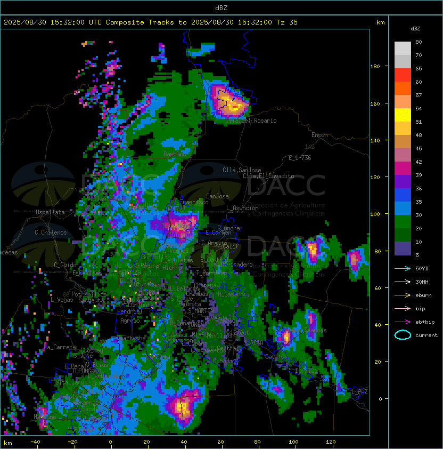Click the 'dBZ' heading above the color scale
The image size is (443, 449).
415,29
